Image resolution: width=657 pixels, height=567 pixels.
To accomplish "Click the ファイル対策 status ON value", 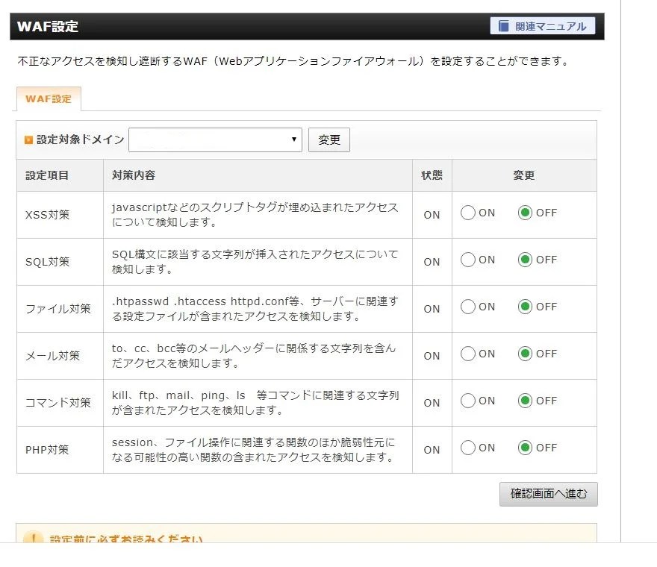I will click(432, 309).
